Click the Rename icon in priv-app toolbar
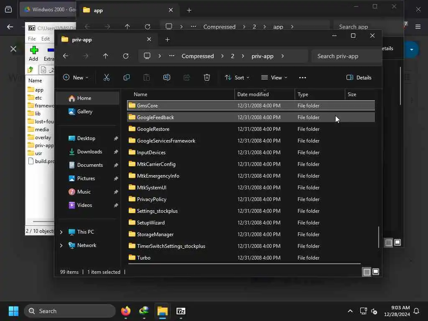428x321 pixels. coord(166,77)
